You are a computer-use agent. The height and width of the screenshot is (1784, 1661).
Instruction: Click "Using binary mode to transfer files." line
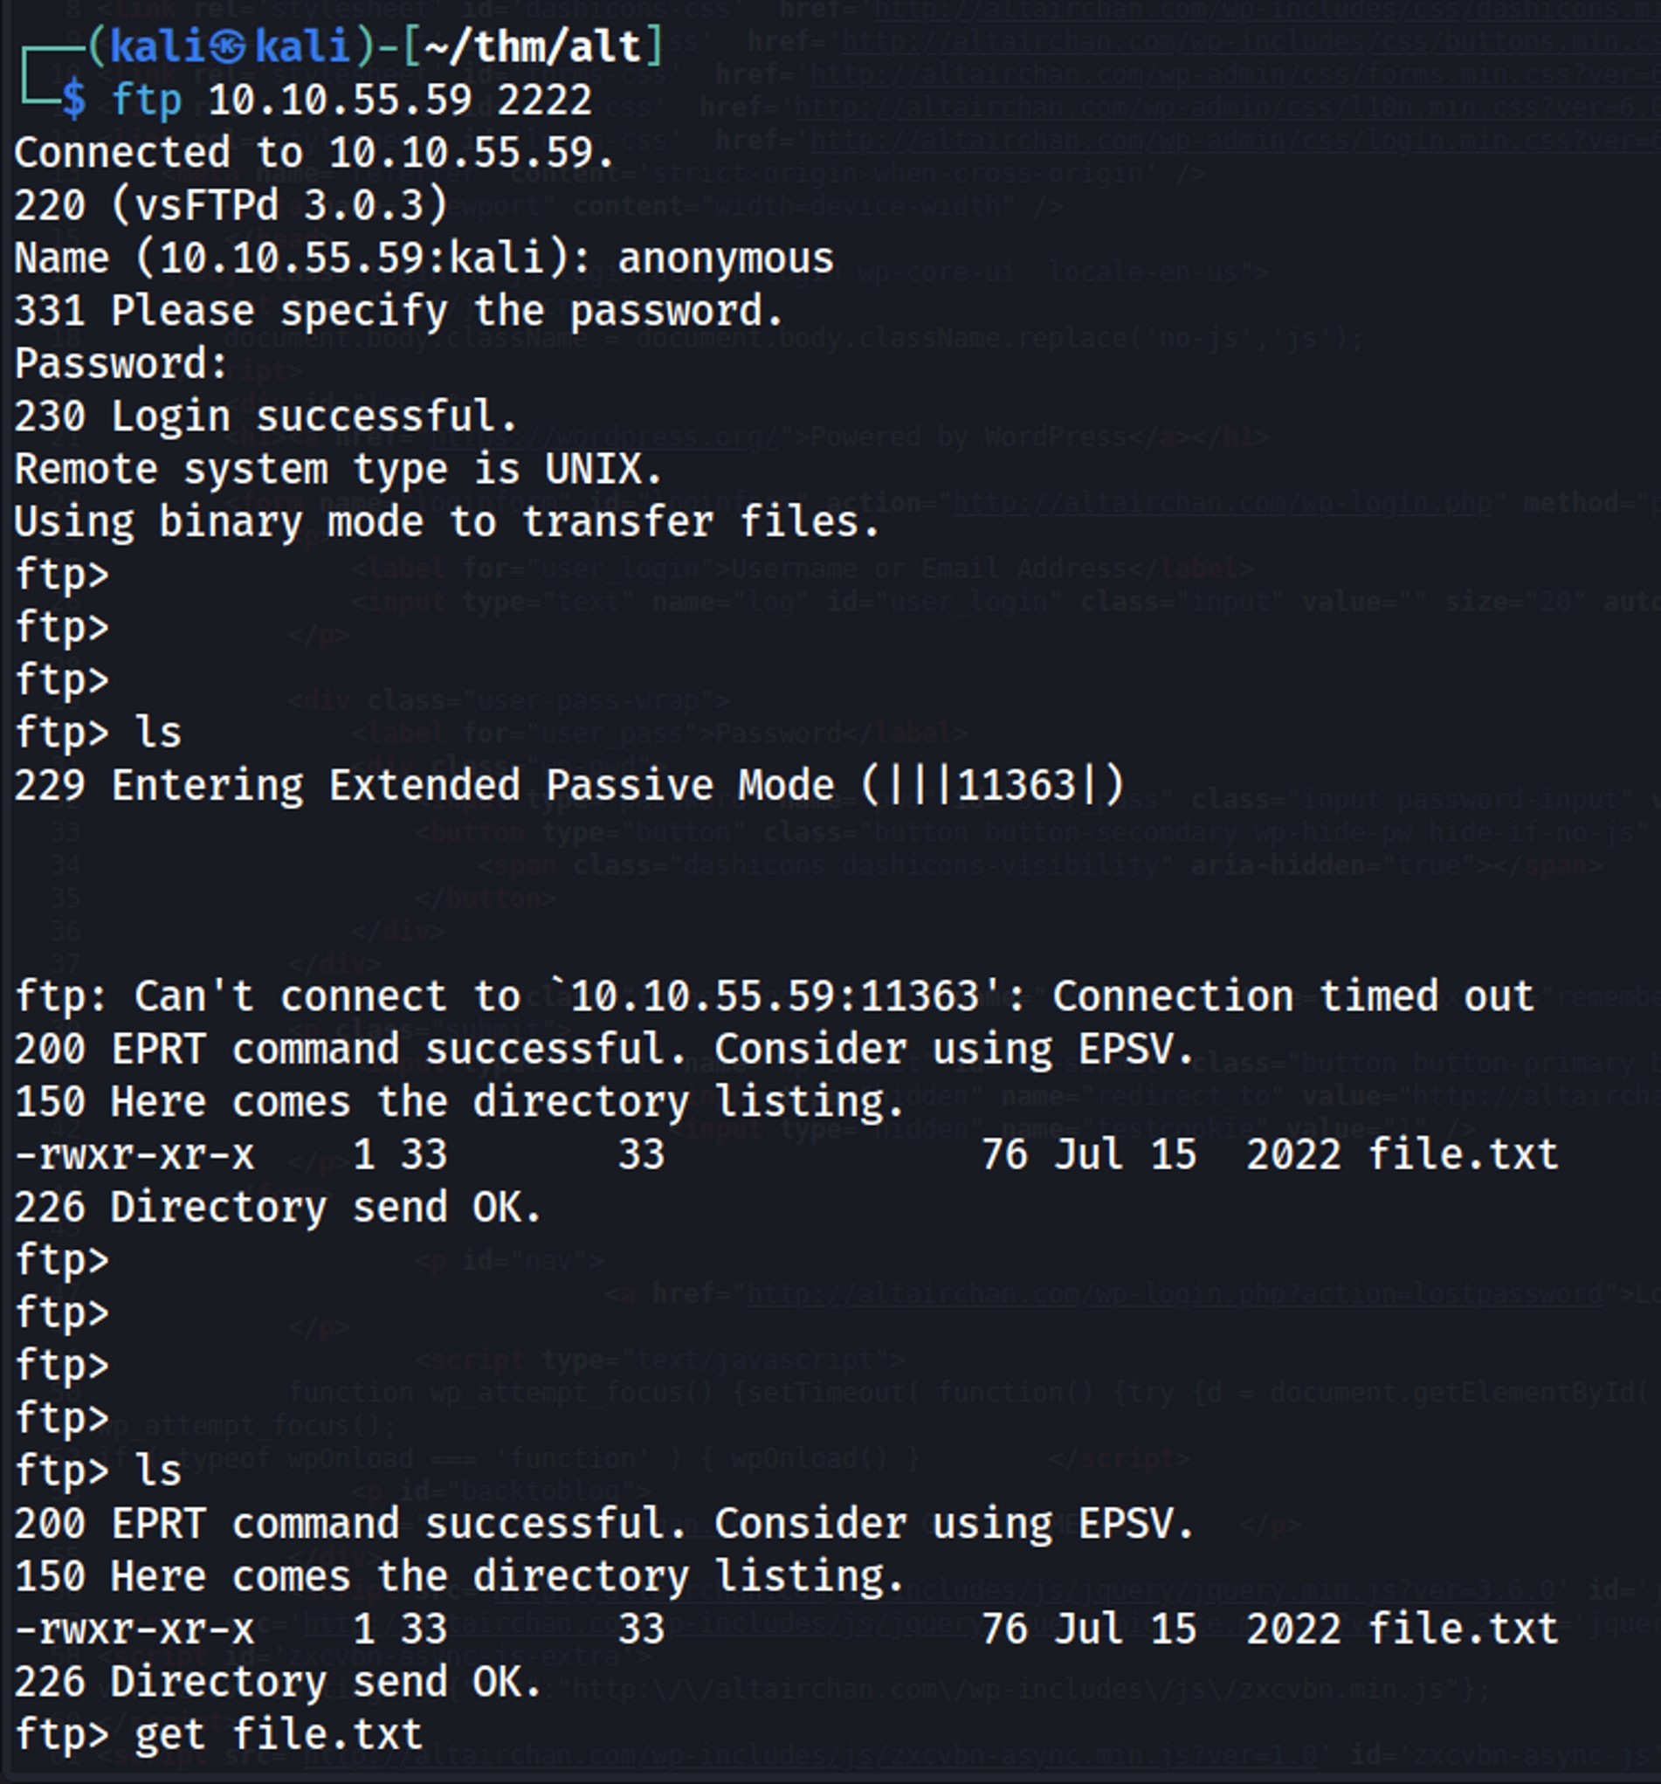[447, 522]
